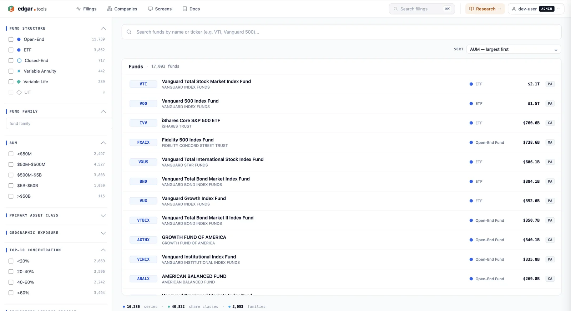Check the Closed-End filter checkbox
The width and height of the screenshot is (571, 311).
[11, 61]
